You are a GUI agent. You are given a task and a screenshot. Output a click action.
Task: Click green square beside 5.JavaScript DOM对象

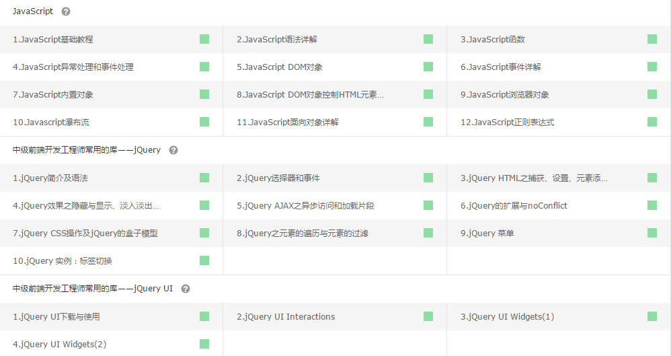pos(428,67)
